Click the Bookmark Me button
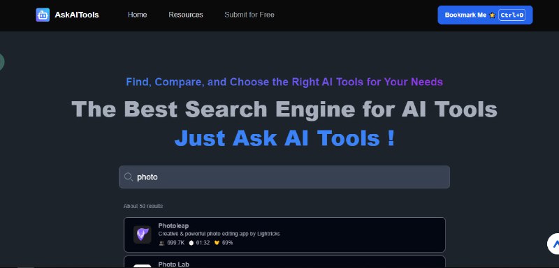 (x=485, y=15)
